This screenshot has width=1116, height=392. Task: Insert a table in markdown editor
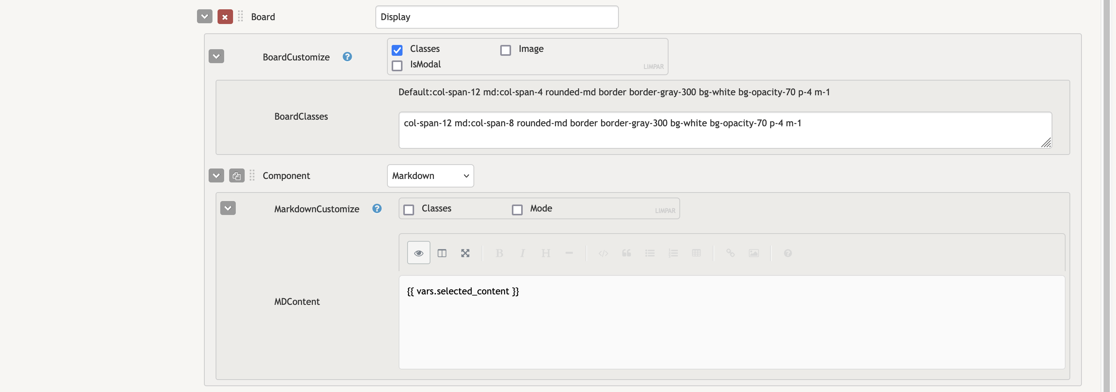click(696, 253)
